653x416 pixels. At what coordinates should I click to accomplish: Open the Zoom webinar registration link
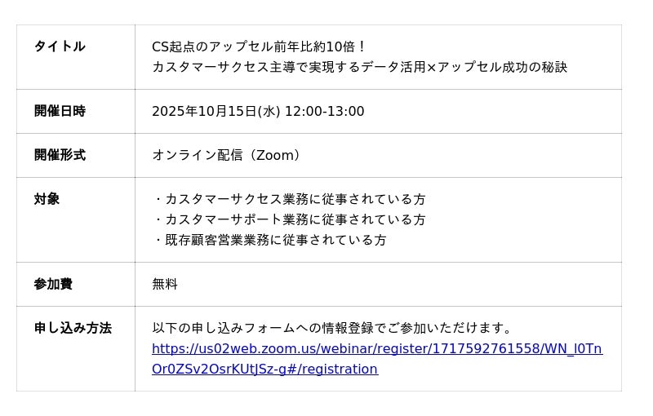(x=376, y=349)
